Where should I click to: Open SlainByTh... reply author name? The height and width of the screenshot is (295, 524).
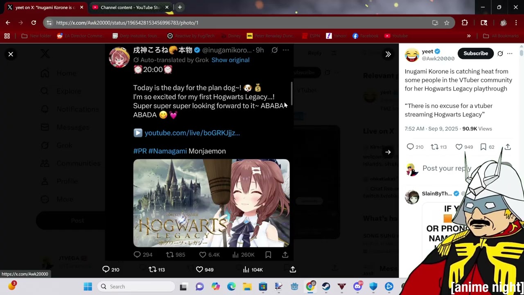pyautogui.click(x=437, y=193)
